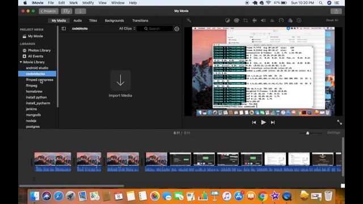Image resolution: width=363 pixels, height=204 pixels.
Task: Open the Modify menu
Action: (88, 3)
